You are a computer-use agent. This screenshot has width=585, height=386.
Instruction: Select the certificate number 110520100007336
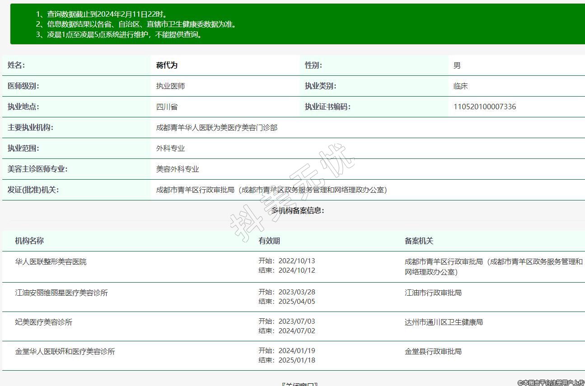pos(484,107)
